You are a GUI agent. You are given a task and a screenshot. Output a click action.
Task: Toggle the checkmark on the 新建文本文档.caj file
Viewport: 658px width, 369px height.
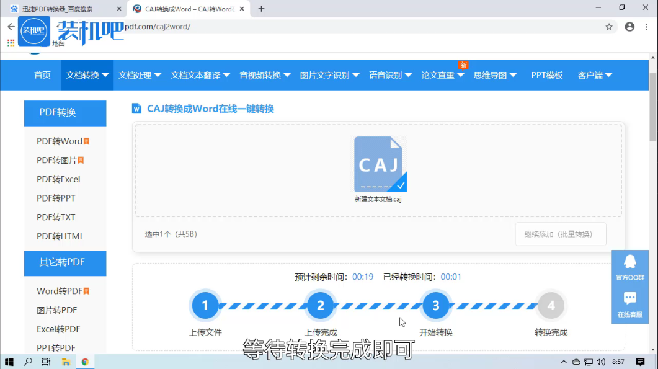tap(401, 185)
